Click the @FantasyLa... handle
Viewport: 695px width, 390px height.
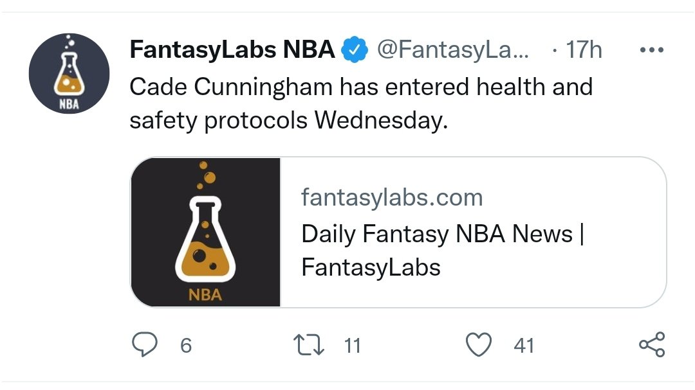(x=452, y=49)
